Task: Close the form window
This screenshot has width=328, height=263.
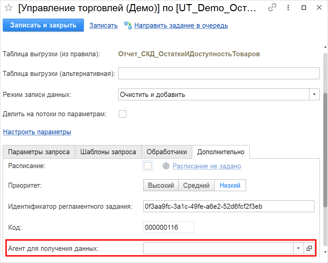Action: click(x=319, y=8)
